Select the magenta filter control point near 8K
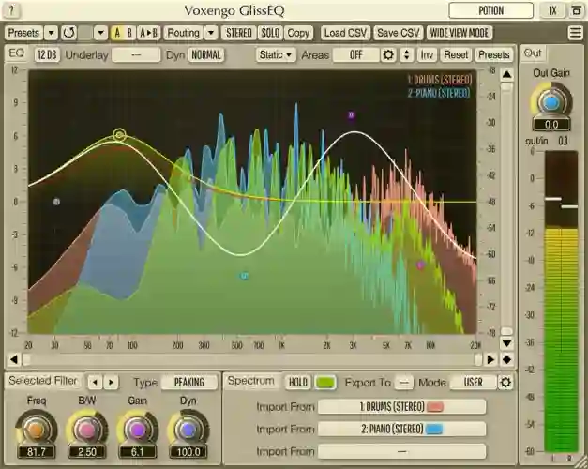The width and height of the screenshot is (588, 469). click(x=420, y=265)
